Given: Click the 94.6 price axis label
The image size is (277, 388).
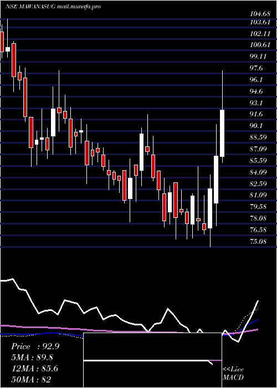Looking at the screenshot, I should [x=257, y=91].
